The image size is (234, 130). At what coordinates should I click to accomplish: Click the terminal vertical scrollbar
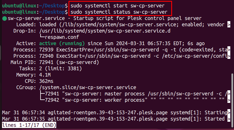232,100
